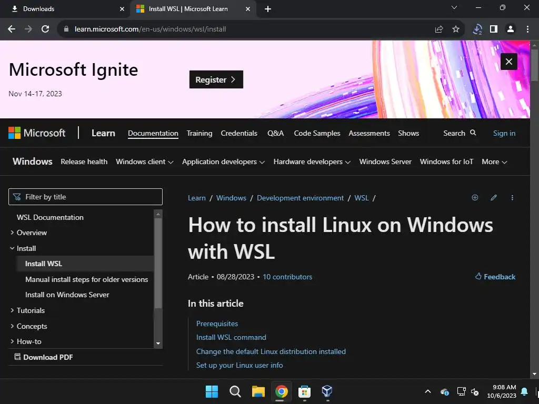Image resolution: width=539 pixels, height=404 pixels.
Task: Click the Register button
Action: pyautogui.click(x=216, y=79)
